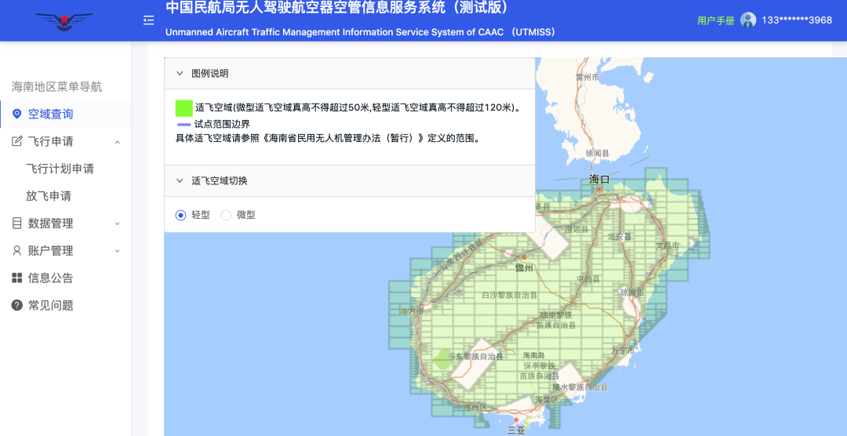Open 放飞申请 submenu item
The image size is (847, 436).
[49, 196]
